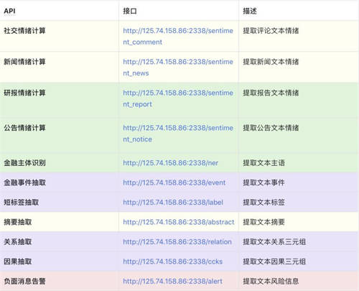The image size is (359, 291).
Task: Open the sentiment_notice API link
Action: pyautogui.click(x=178, y=134)
